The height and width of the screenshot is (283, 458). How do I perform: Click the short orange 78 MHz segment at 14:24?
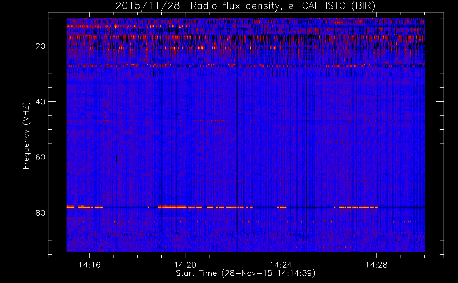click(282, 207)
